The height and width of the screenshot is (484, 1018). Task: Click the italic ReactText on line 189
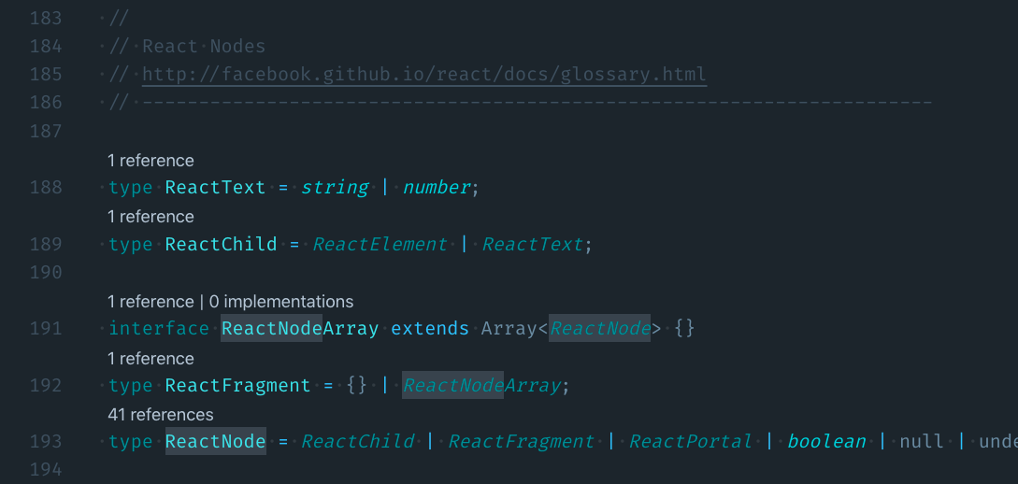tap(533, 244)
